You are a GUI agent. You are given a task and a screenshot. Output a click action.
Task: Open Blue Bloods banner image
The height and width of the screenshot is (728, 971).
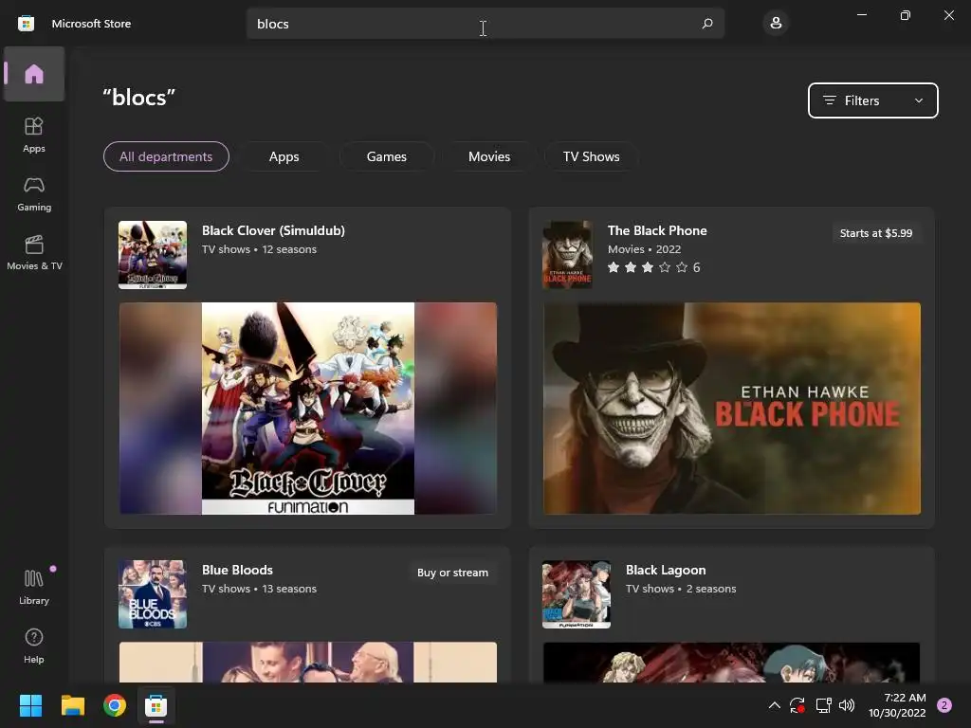(x=308, y=663)
